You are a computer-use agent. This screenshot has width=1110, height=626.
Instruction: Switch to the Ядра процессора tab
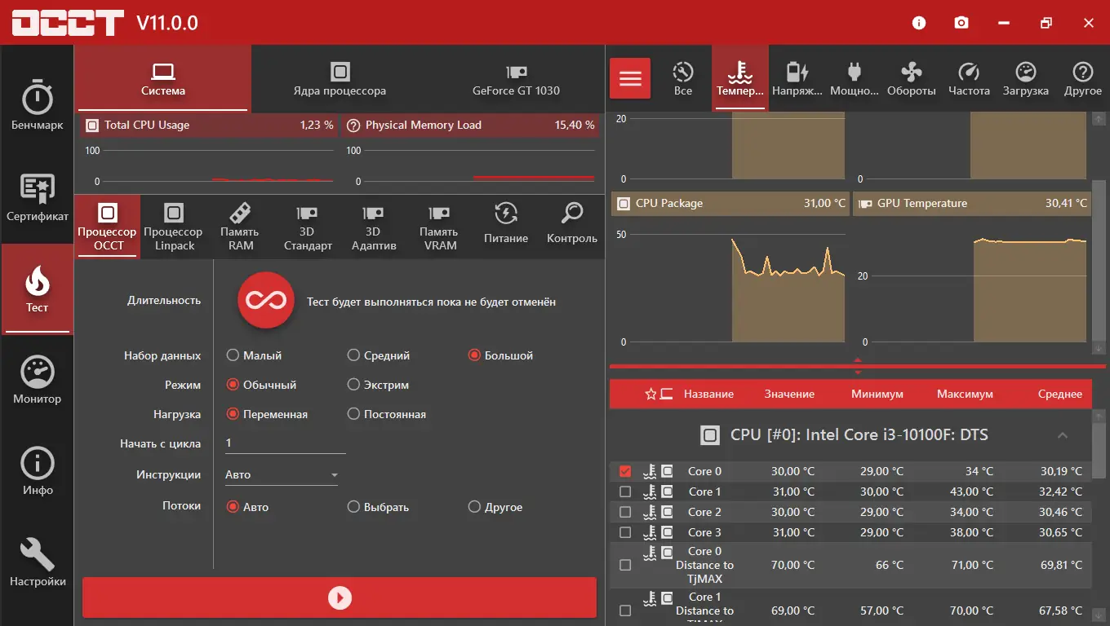(340, 78)
